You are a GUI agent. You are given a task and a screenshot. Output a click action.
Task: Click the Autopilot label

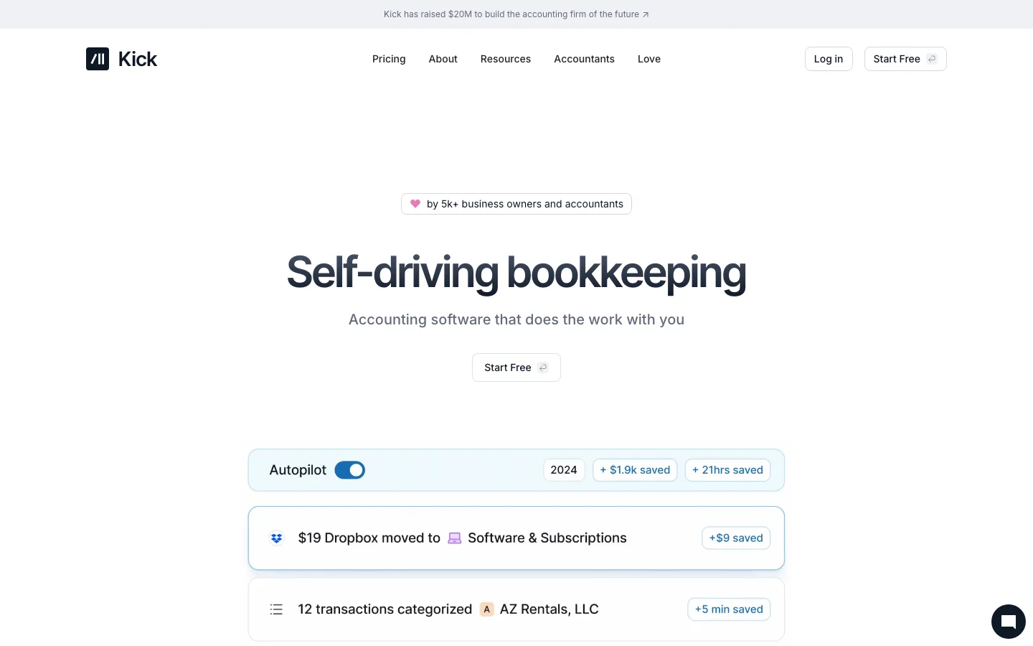(298, 470)
